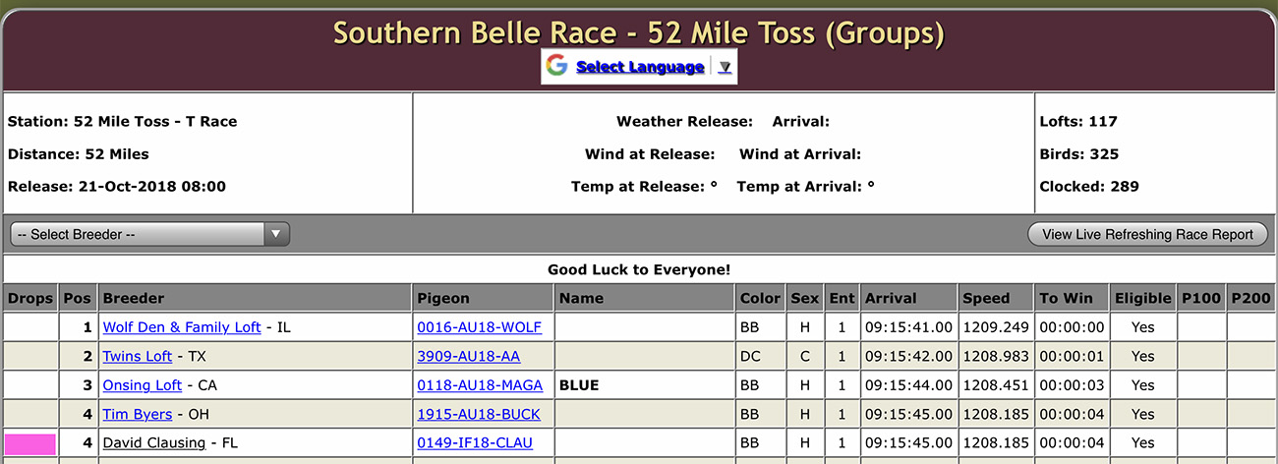Open the Select Language dropdown arrow

point(725,67)
